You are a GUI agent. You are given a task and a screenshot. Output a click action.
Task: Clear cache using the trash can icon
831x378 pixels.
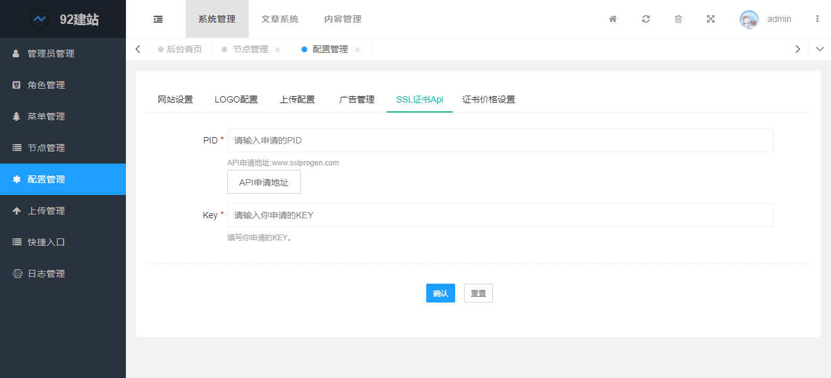[x=678, y=19]
